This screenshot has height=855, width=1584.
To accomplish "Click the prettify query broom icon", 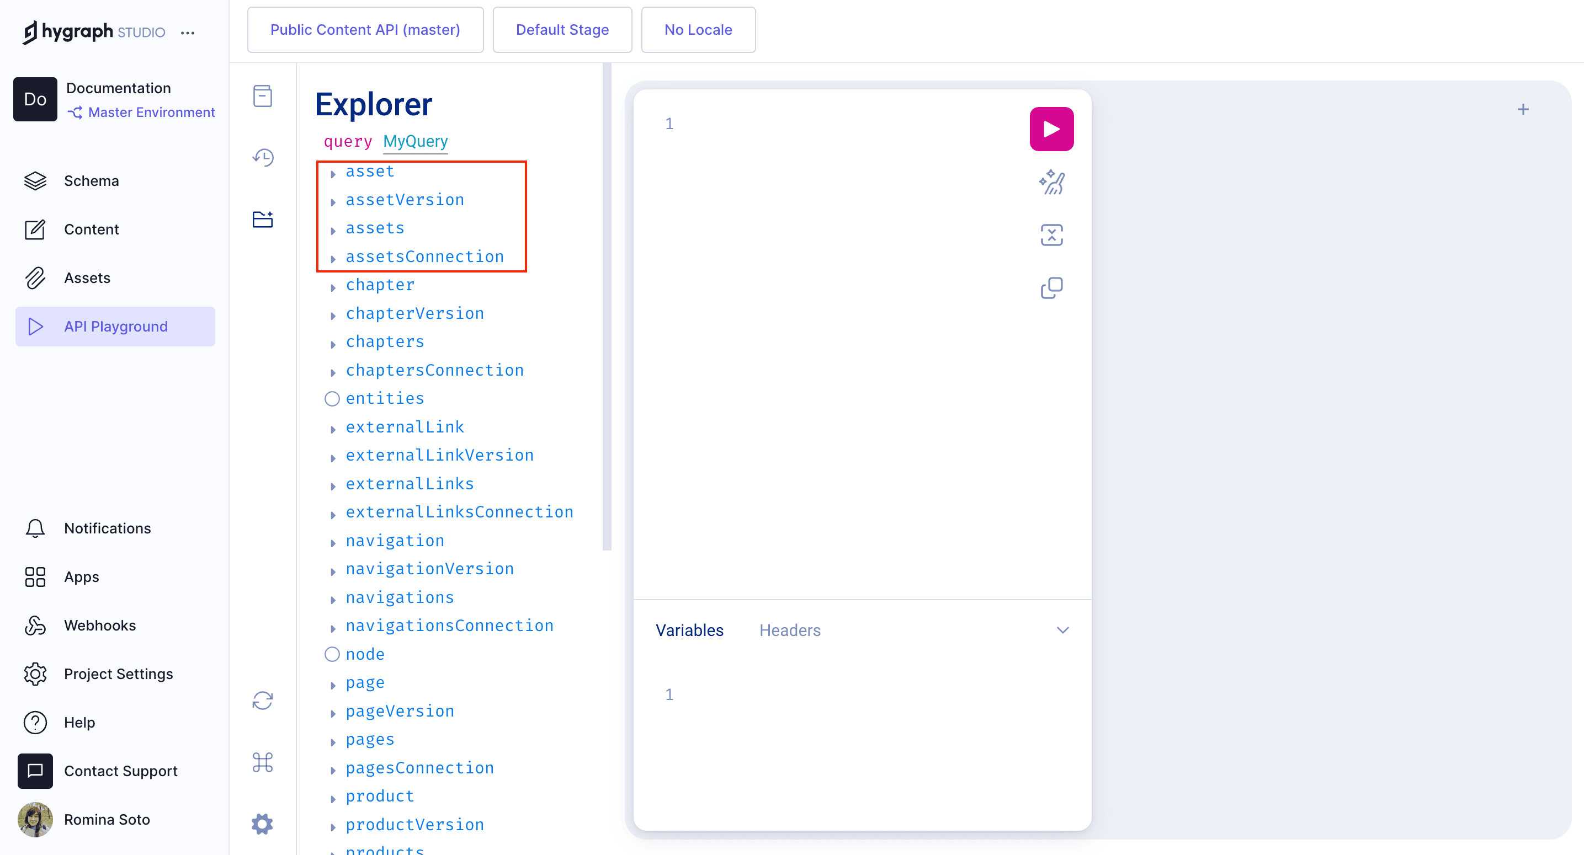I will (x=1051, y=183).
